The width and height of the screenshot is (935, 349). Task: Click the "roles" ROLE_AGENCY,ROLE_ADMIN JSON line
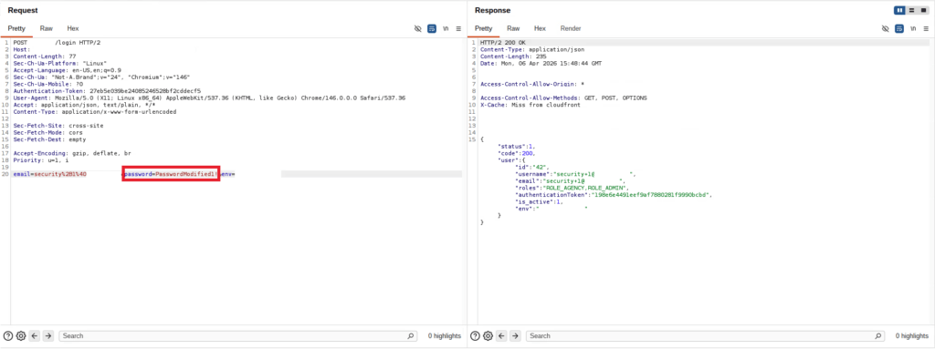pos(573,188)
